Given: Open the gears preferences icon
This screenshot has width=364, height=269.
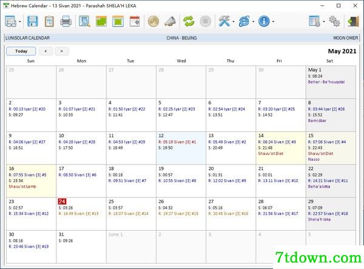Looking at the screenshot, I should click(334, 21).
